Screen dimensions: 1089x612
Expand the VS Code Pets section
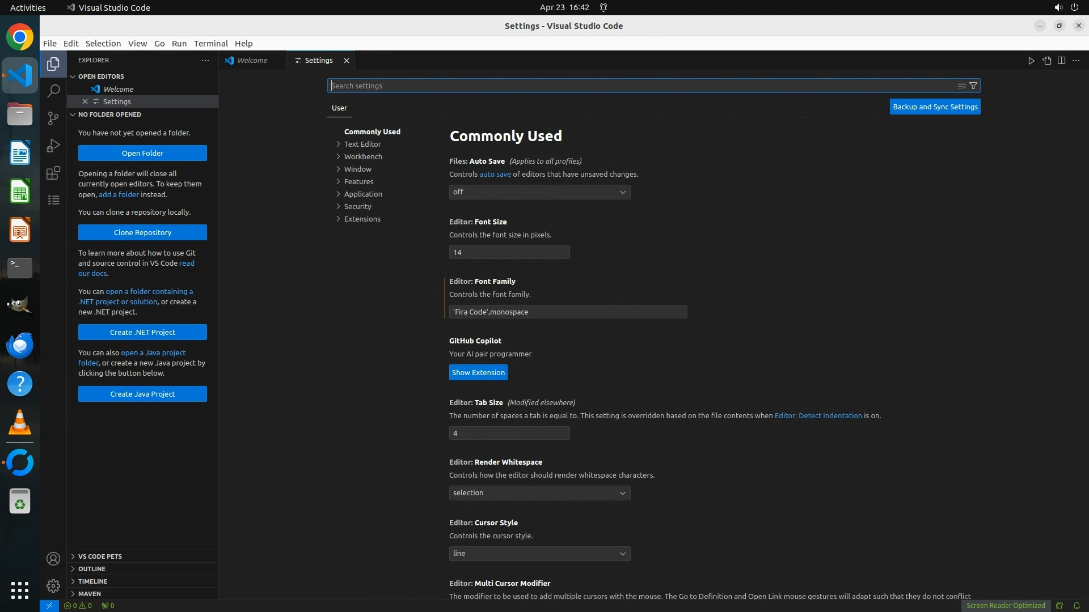[x=100, y=556]
